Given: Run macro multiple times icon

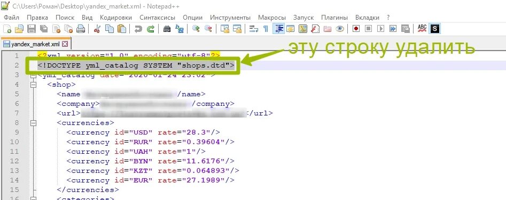Looking at the screenshot, I should pyautogui.click(x=393, y=29).
